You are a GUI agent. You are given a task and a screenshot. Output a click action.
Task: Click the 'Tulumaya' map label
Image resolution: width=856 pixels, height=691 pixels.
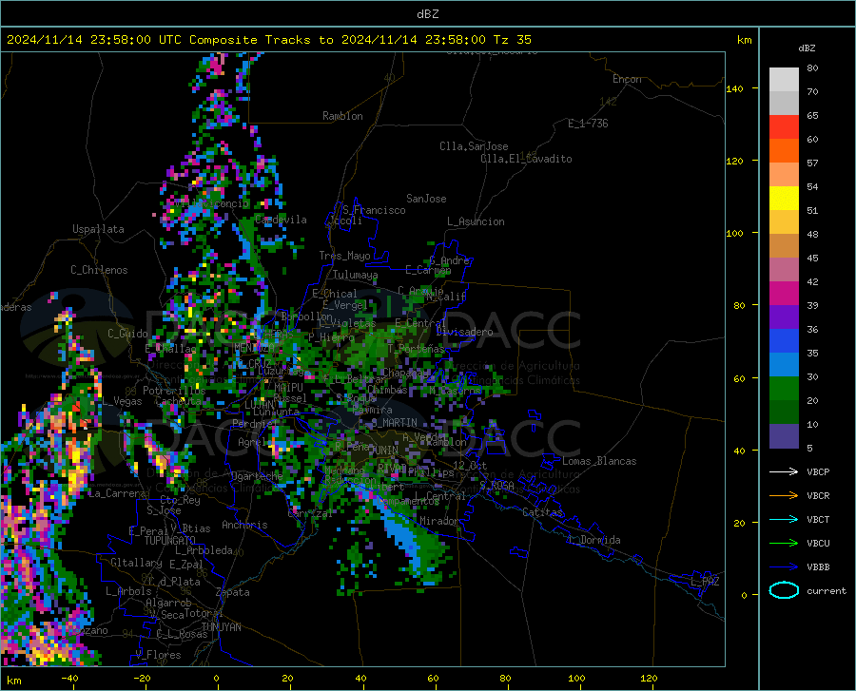(356, 275)
